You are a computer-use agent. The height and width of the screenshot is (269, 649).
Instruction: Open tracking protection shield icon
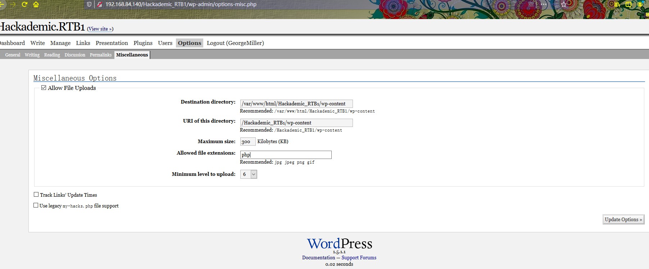coord(89,4)
